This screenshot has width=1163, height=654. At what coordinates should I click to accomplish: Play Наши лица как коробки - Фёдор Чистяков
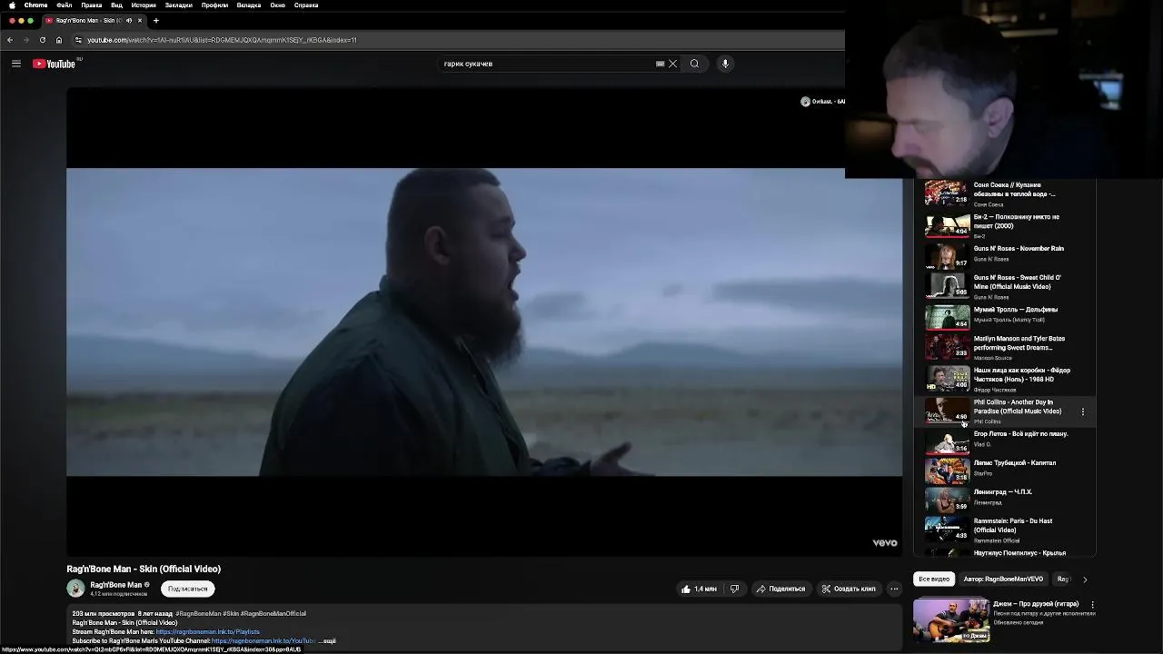coord(1004,378)
